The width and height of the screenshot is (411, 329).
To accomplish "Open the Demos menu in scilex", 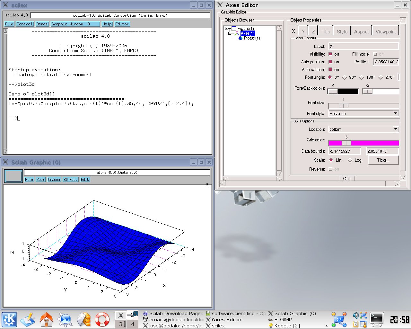I will 42,24.
